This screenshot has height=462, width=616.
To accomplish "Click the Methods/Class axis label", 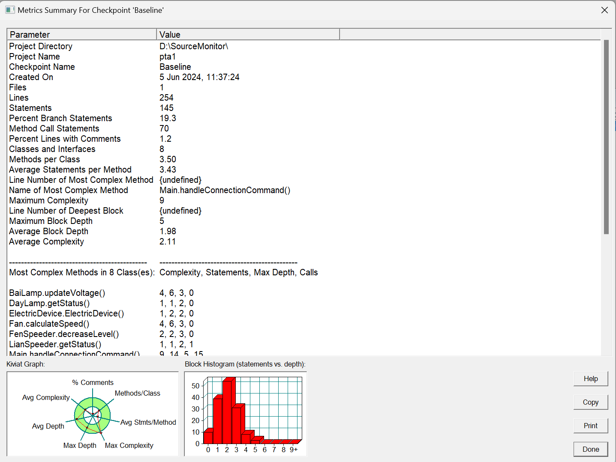I will [138, 393].
